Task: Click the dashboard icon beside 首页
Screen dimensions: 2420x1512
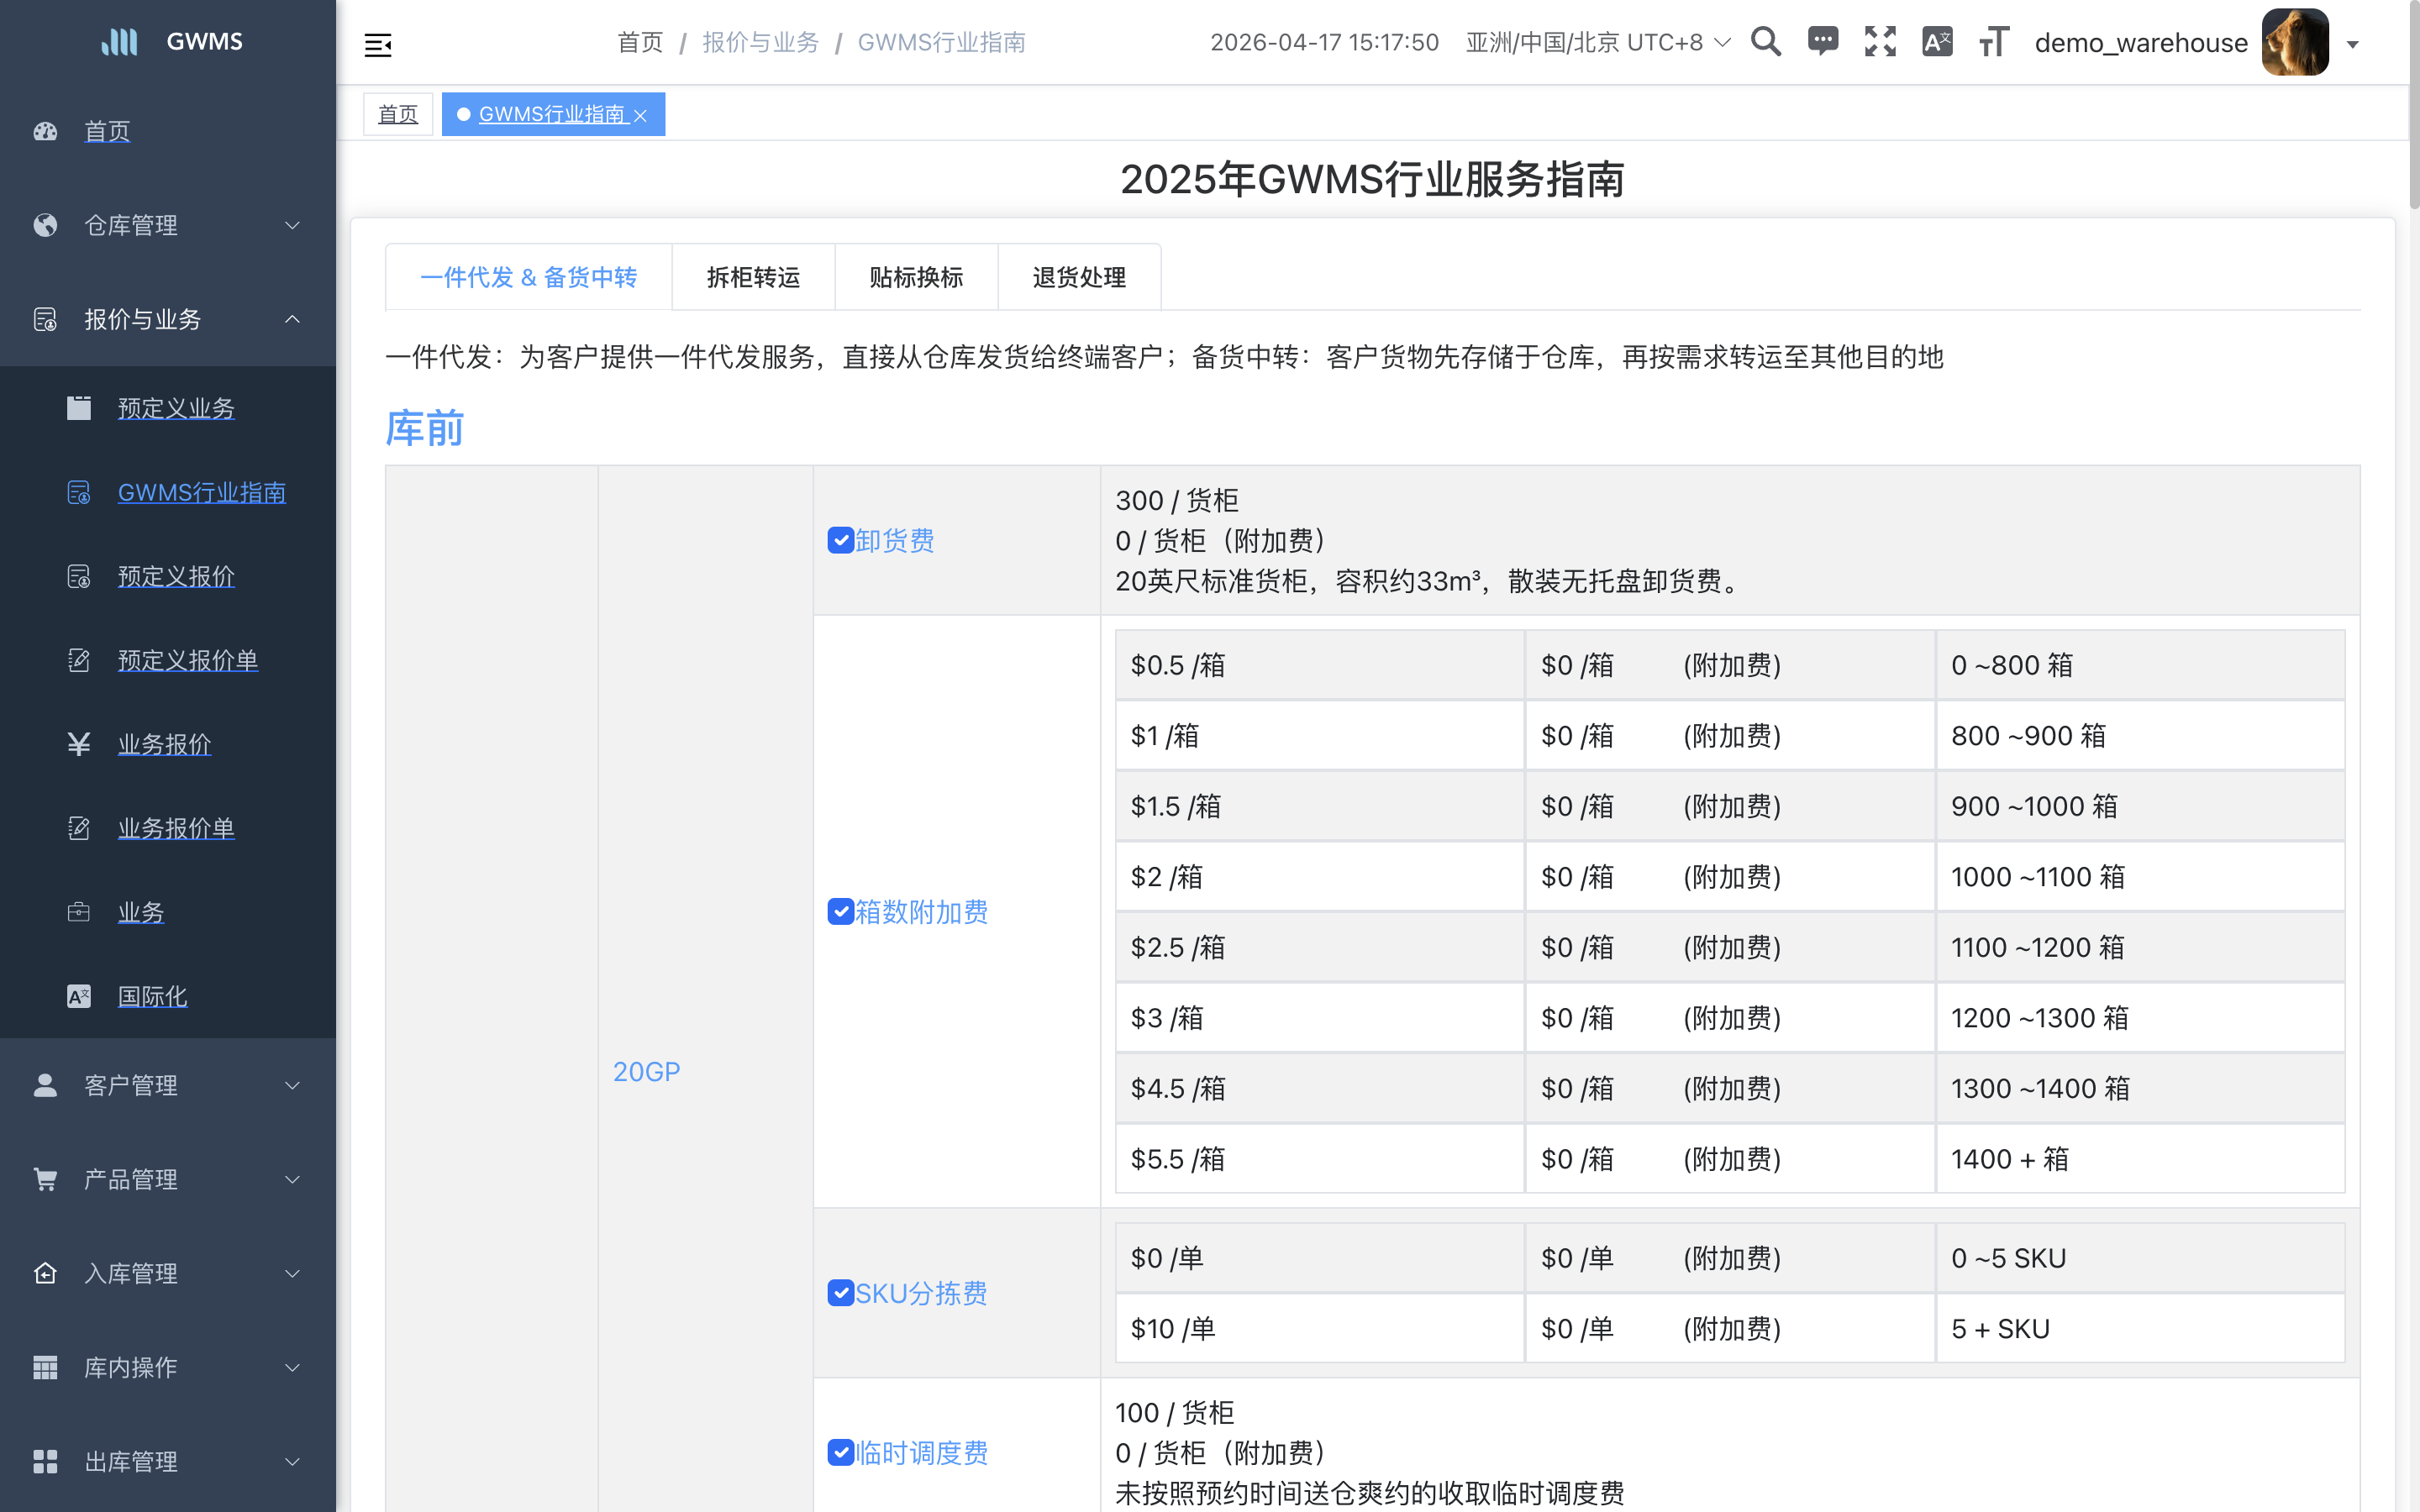Action: (x=45, y=131)
